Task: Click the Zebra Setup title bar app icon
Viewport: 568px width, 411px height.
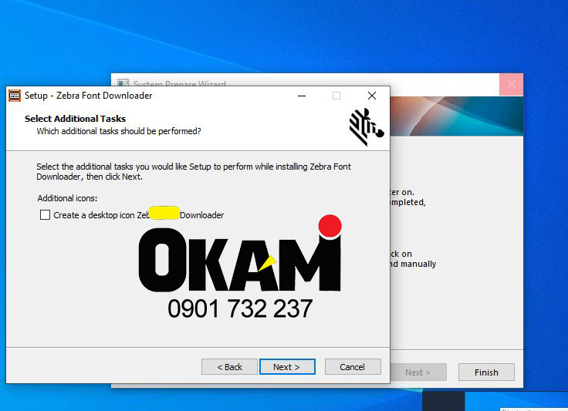Action: pyautogui.click(x=15, y=96)
